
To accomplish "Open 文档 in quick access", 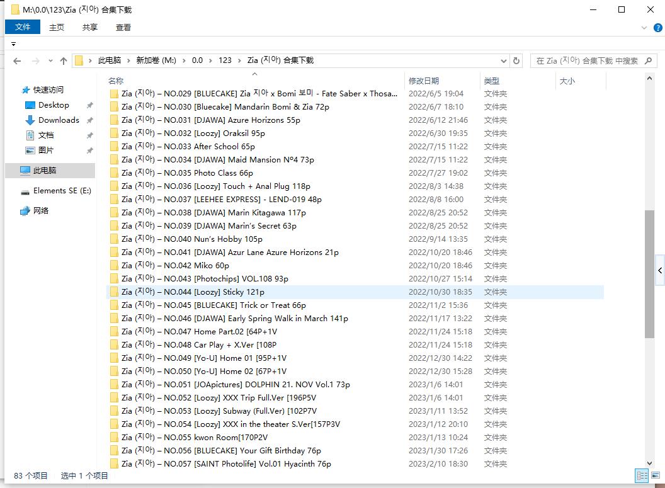I will pyautogui.click(x=46, y=135).
